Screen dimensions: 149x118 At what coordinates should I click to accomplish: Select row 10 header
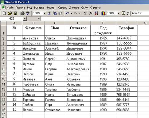(x=3, y=79)
